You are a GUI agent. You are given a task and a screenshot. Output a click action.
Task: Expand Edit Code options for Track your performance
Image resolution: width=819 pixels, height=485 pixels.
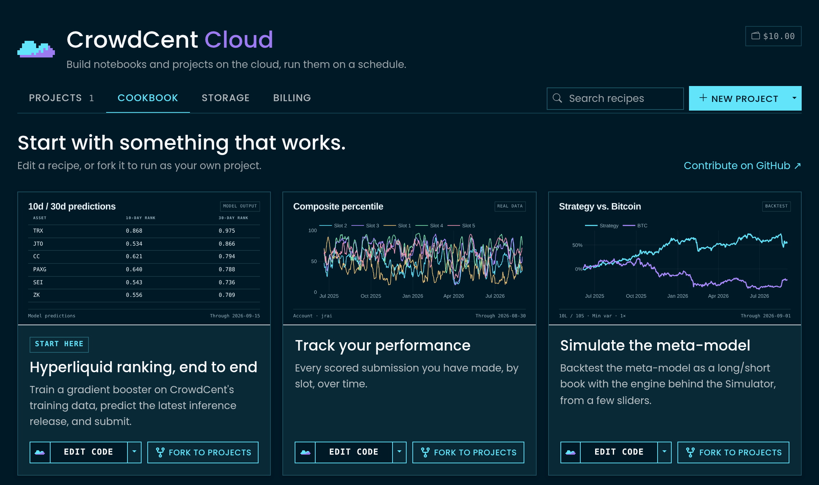pyautogui.click(x=399, y=452)
